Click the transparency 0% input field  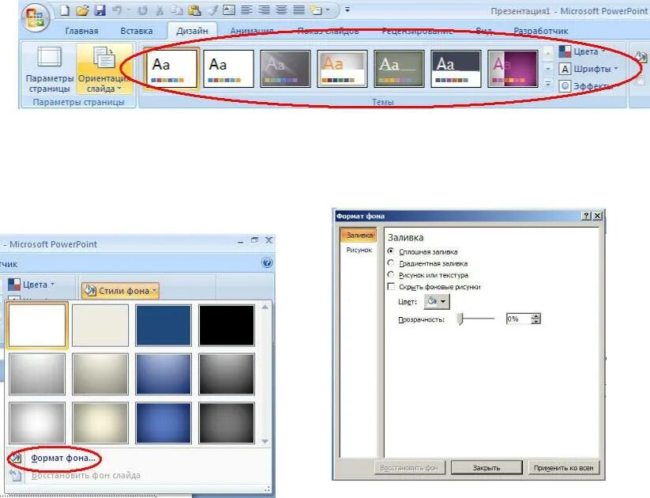(x=518, y=319)
